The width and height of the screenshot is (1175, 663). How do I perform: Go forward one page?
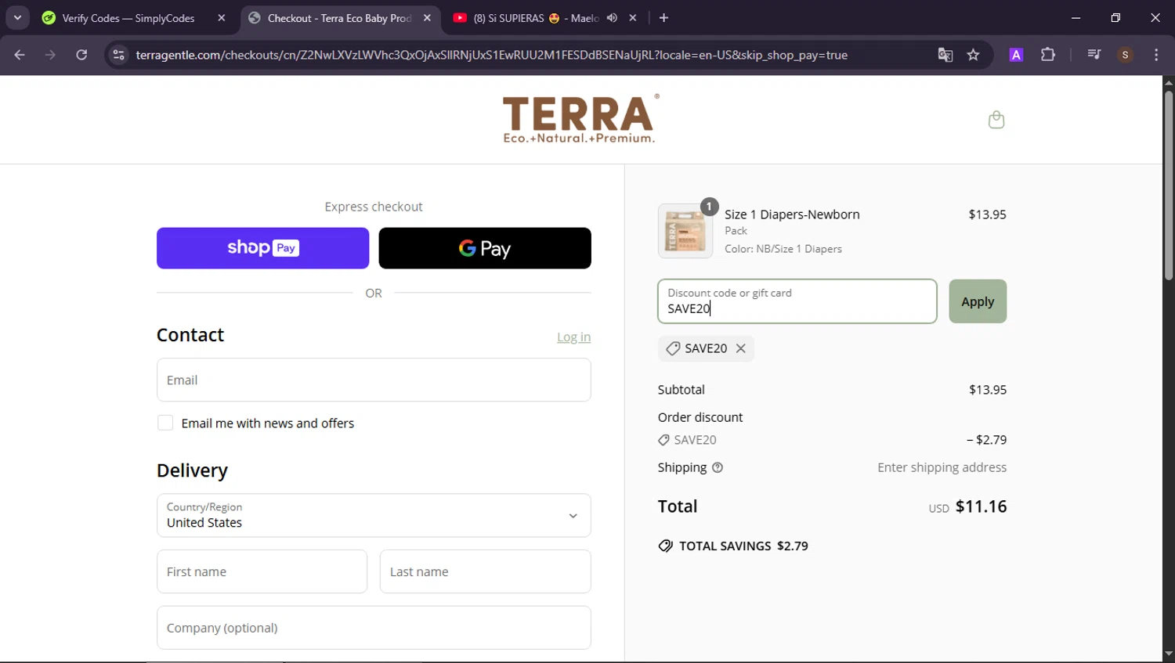(x=50, y=55)
